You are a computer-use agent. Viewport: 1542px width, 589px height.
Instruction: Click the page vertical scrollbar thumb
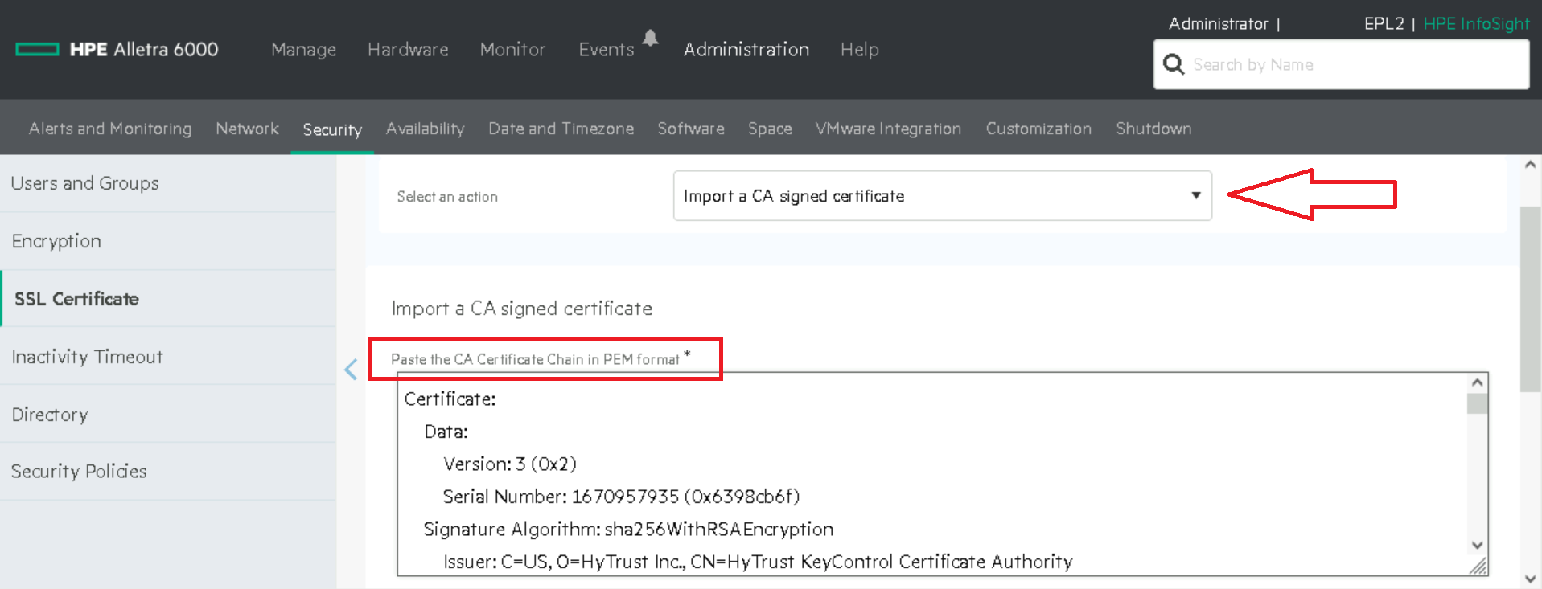(x=1530, y=299)
